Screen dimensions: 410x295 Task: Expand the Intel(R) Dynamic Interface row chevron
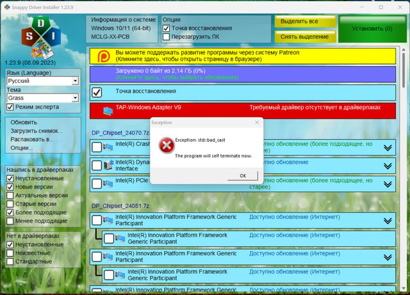pyautogui.click(x=388, y=166)
